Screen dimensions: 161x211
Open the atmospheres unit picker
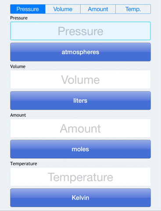(x=80, y=52)
